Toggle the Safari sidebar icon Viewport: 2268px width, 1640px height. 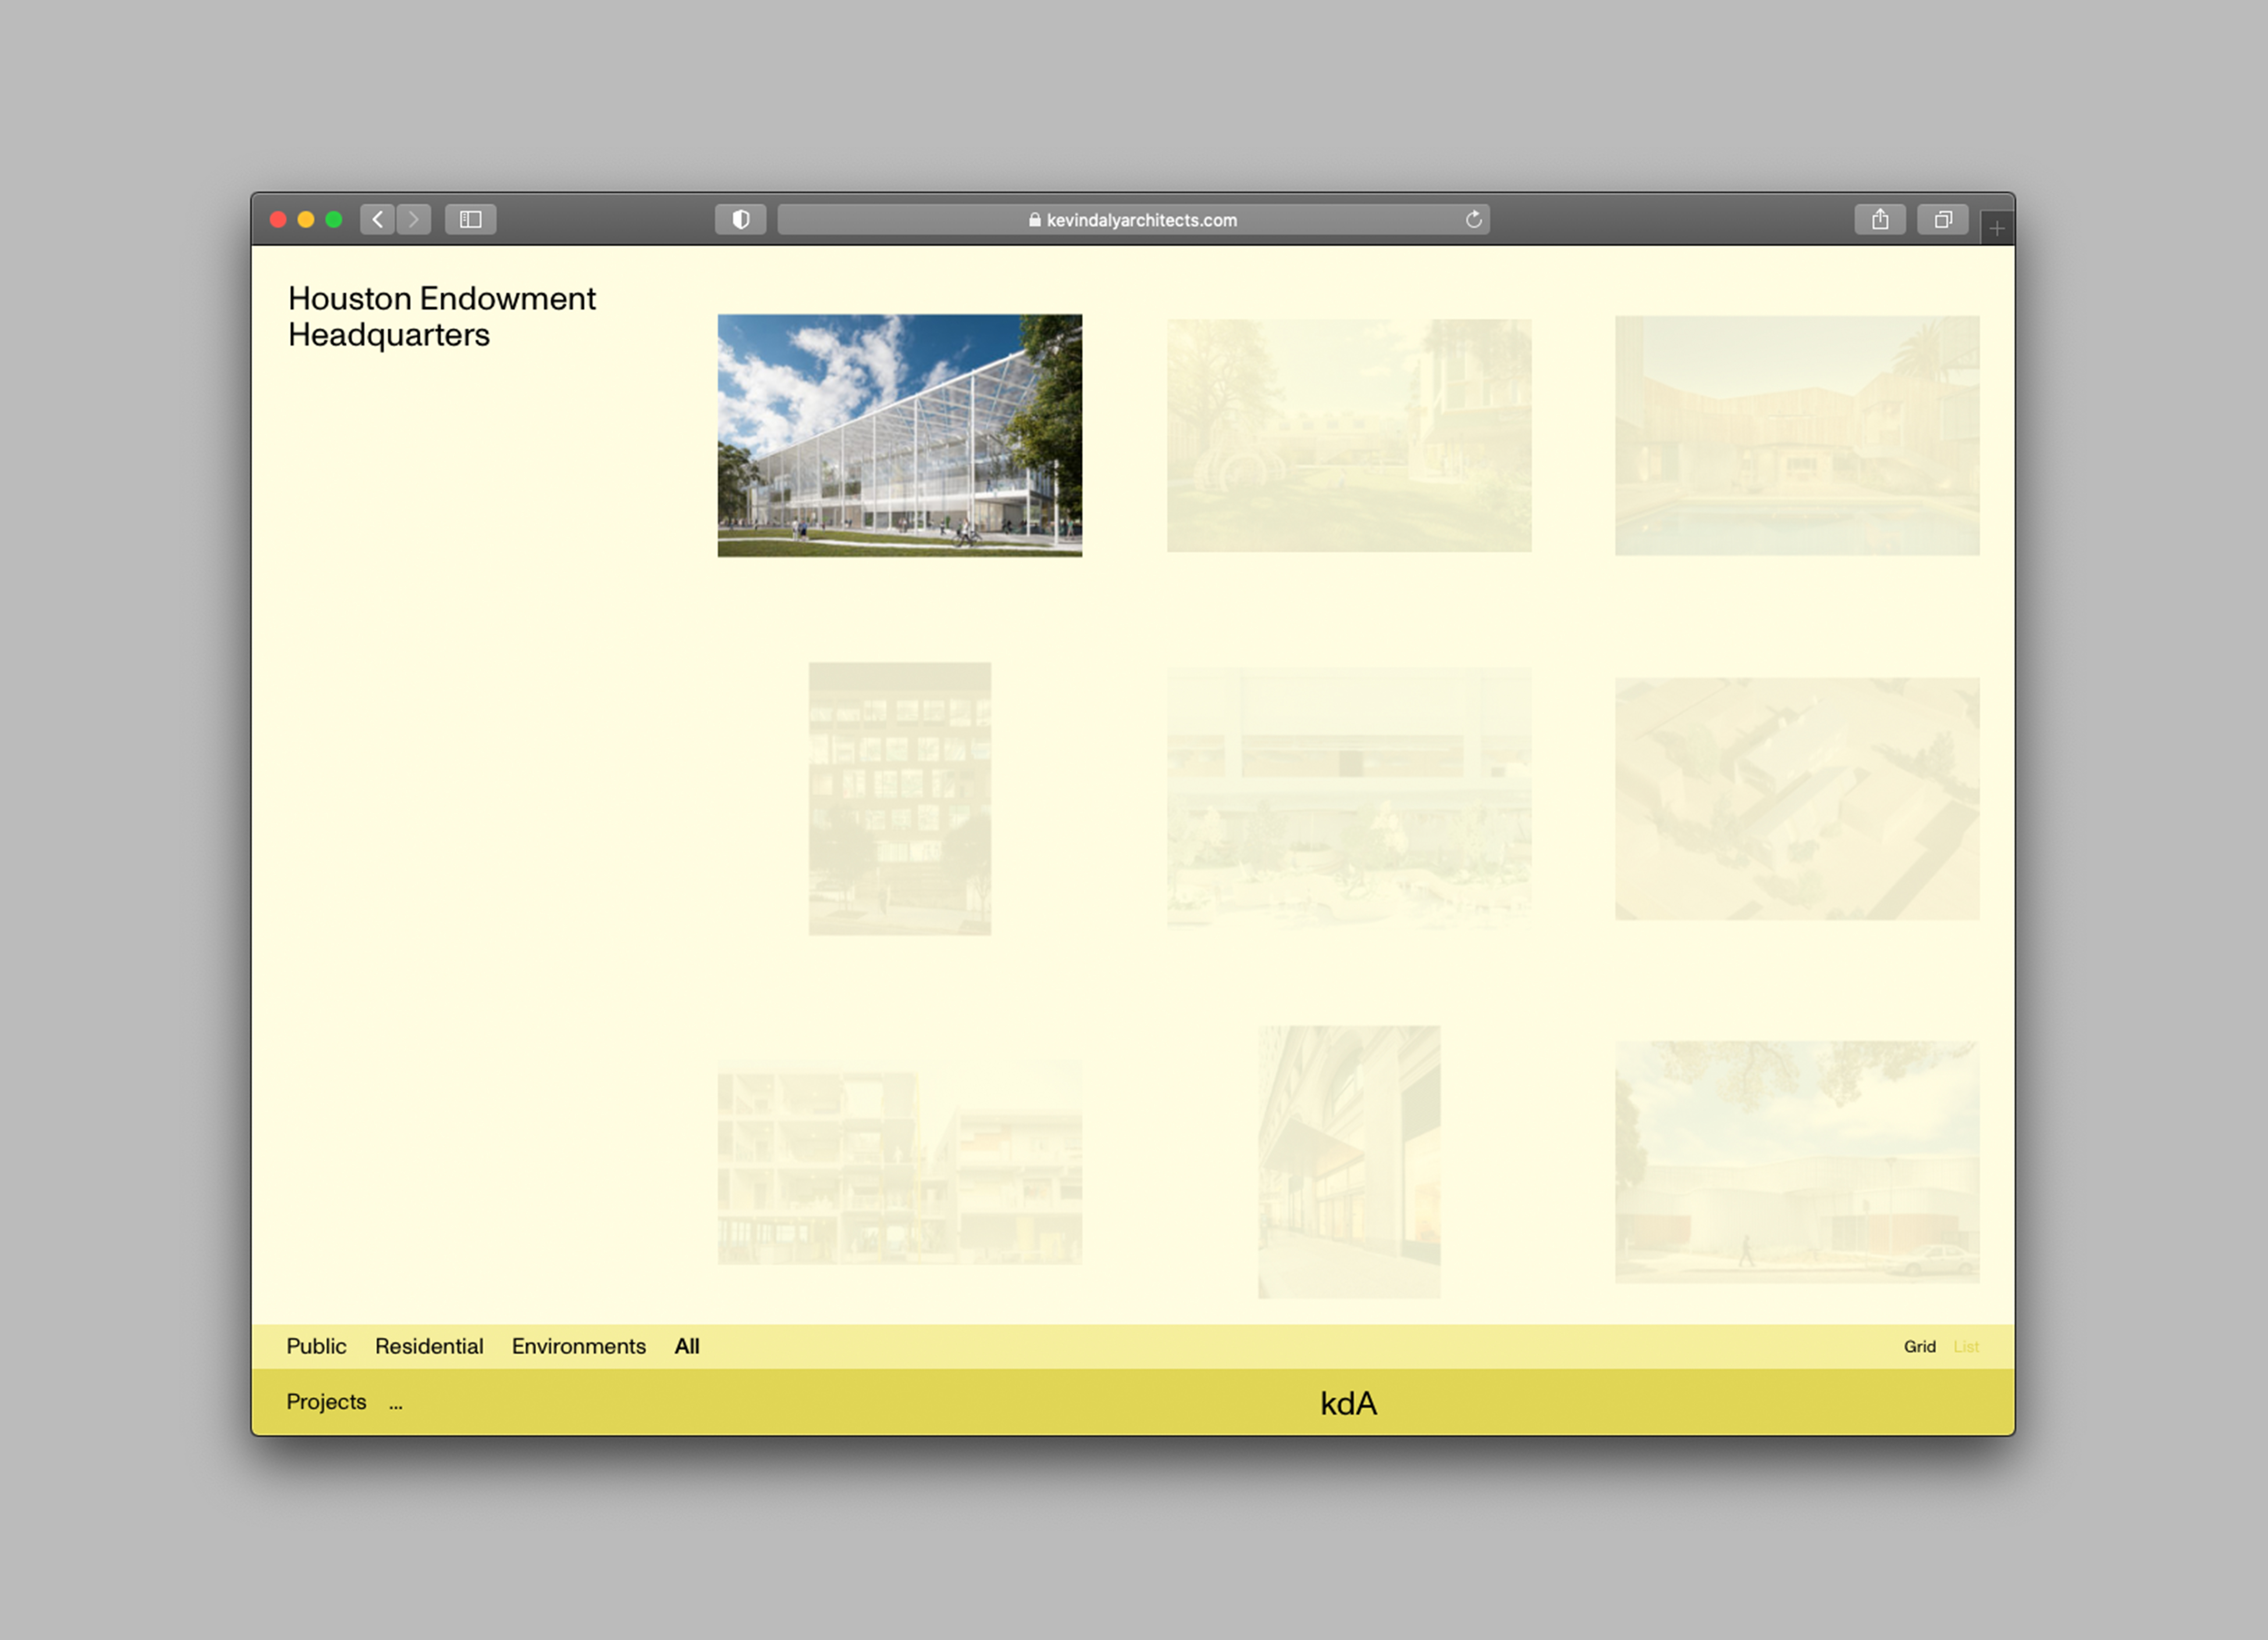(x=470, y=219)
